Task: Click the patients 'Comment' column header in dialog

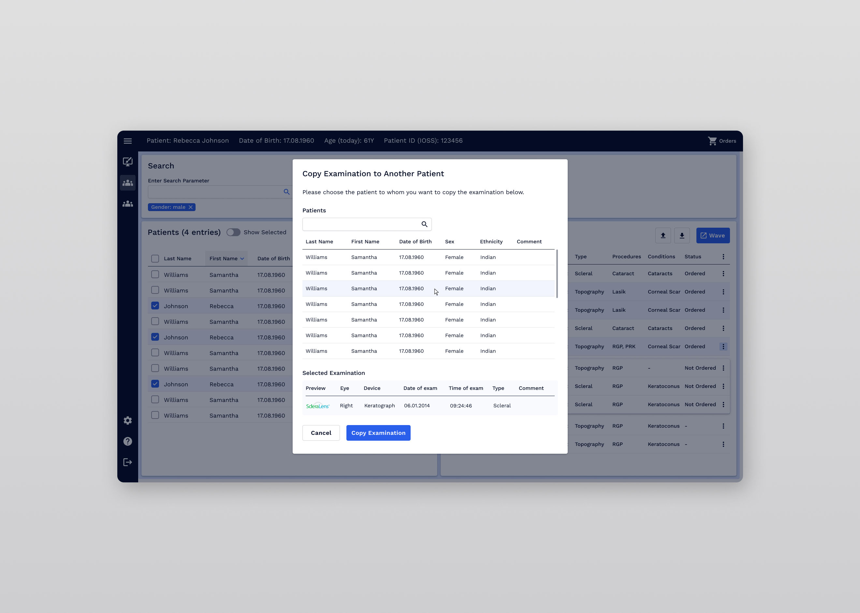Action: (529, 242)
